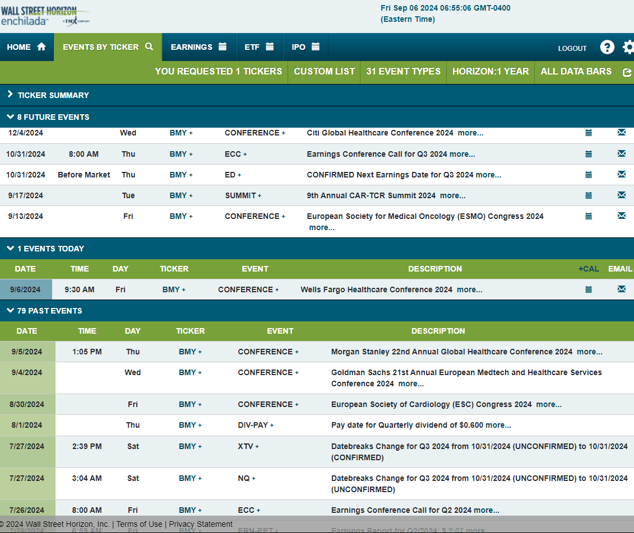The width and height of the screenshot is (634, 533).
Task: Add ESMO Congress 2024 to calendar
Action: tap(589, 217)
